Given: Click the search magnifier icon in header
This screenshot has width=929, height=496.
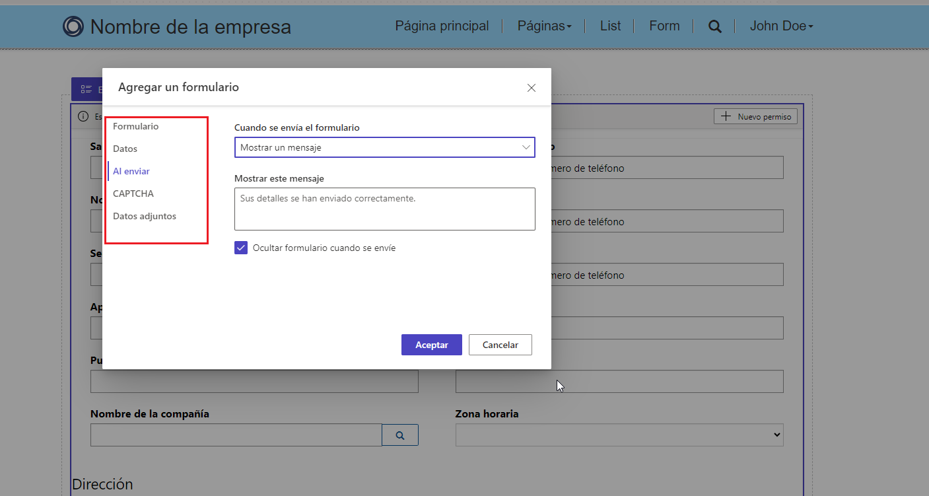Looking at the screenshot, I should pos(715,26).
